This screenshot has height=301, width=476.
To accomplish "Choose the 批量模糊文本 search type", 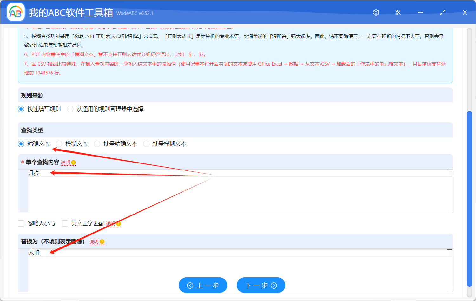I will coord(146,144).
